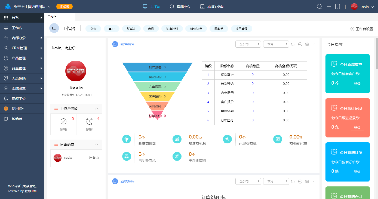Open the 销售漏斗 panel settings gear
The height and width of the screenshot is (199, 378).
pos(307,44)
